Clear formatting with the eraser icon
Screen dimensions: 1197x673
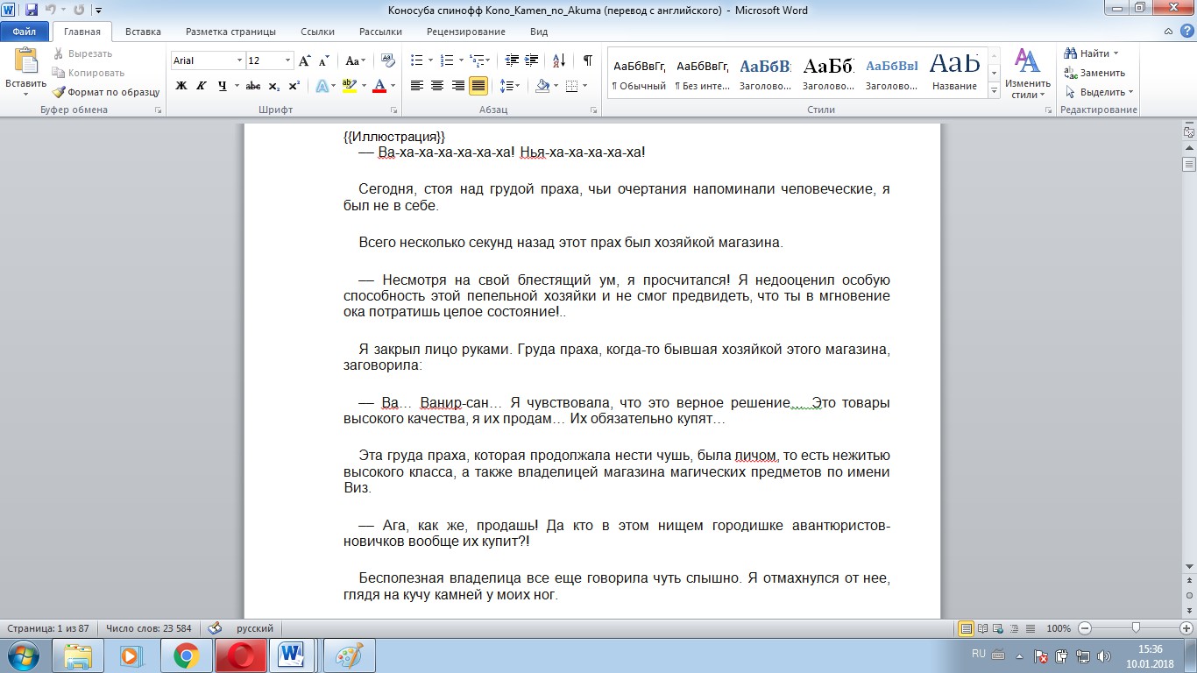coord(389,60)
